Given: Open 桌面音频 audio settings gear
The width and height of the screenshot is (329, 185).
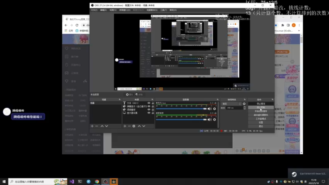Looking at the screenshot, I should pyautogui.click(x=214, y=120).
